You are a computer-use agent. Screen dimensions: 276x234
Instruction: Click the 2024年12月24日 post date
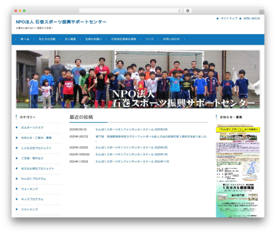point(79,154)
